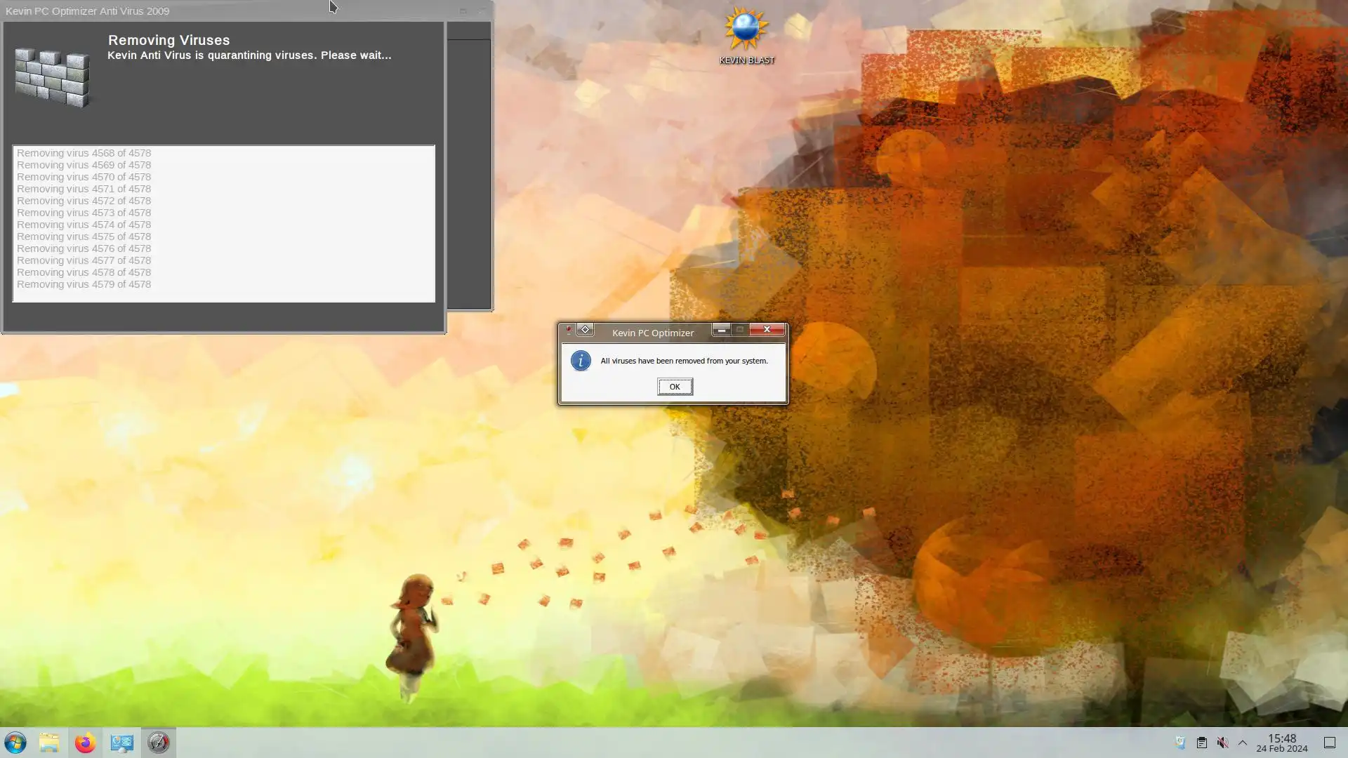
Task: Expand the hidden system tray icons arrow
Action: click(x=1242, y=743)
